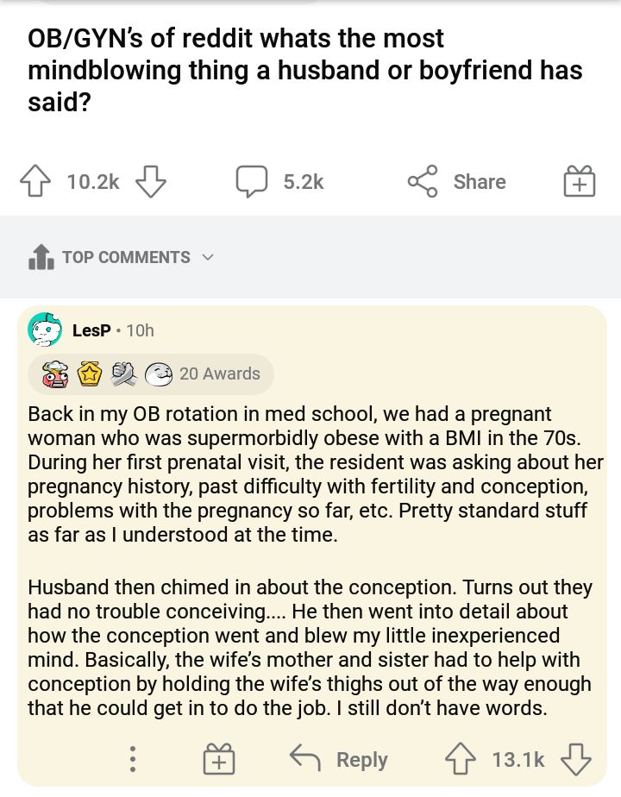
Task: Downvote the OB/GYN post
Action: [x=150, y=182]
